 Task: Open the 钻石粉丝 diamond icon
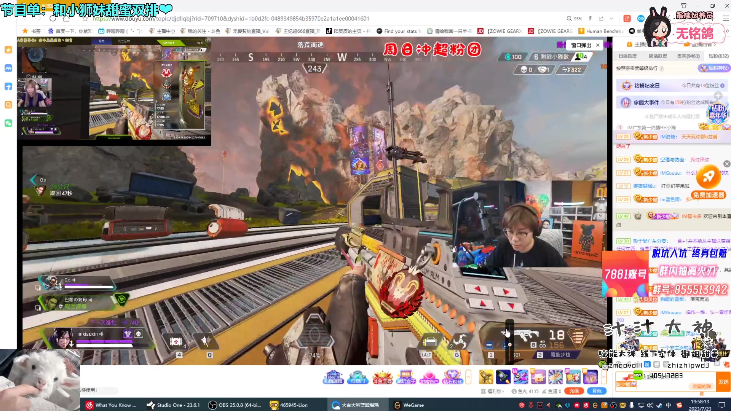click(452, 377)
